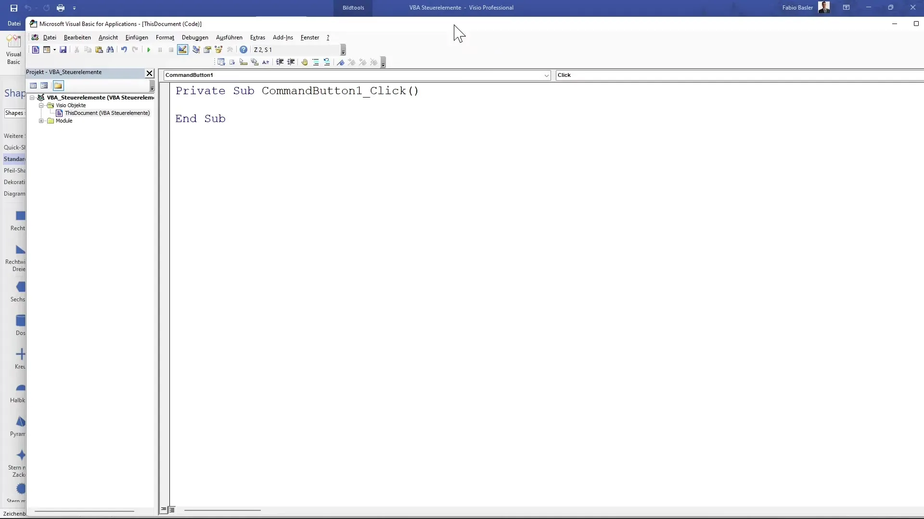
Task: Open the CommandButton1 object dropdown
Action: click(546, 75)
